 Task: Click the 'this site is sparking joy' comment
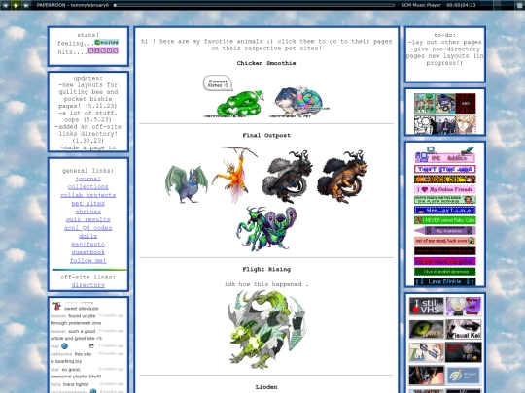tap(71, 357)
